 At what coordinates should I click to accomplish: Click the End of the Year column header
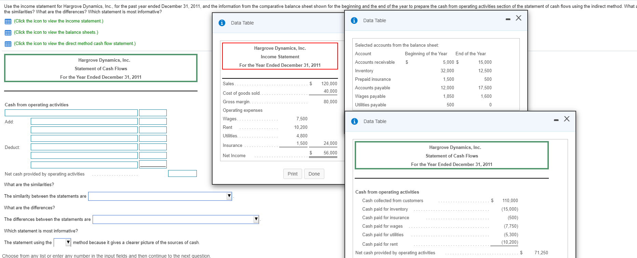(x=471, y=54)
